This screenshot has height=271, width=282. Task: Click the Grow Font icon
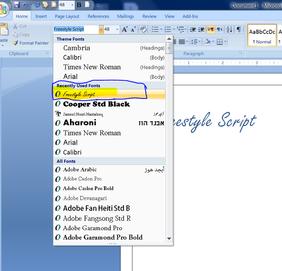125,29
